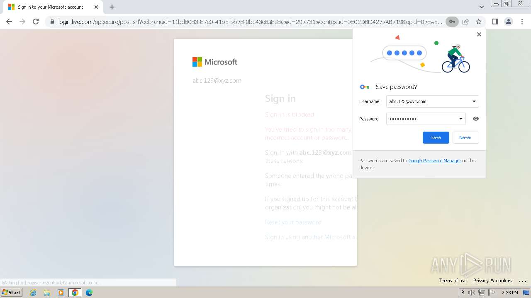Screen dimensions: 531x298
Task: Open the tab search chevron
Action: point(481,7)
